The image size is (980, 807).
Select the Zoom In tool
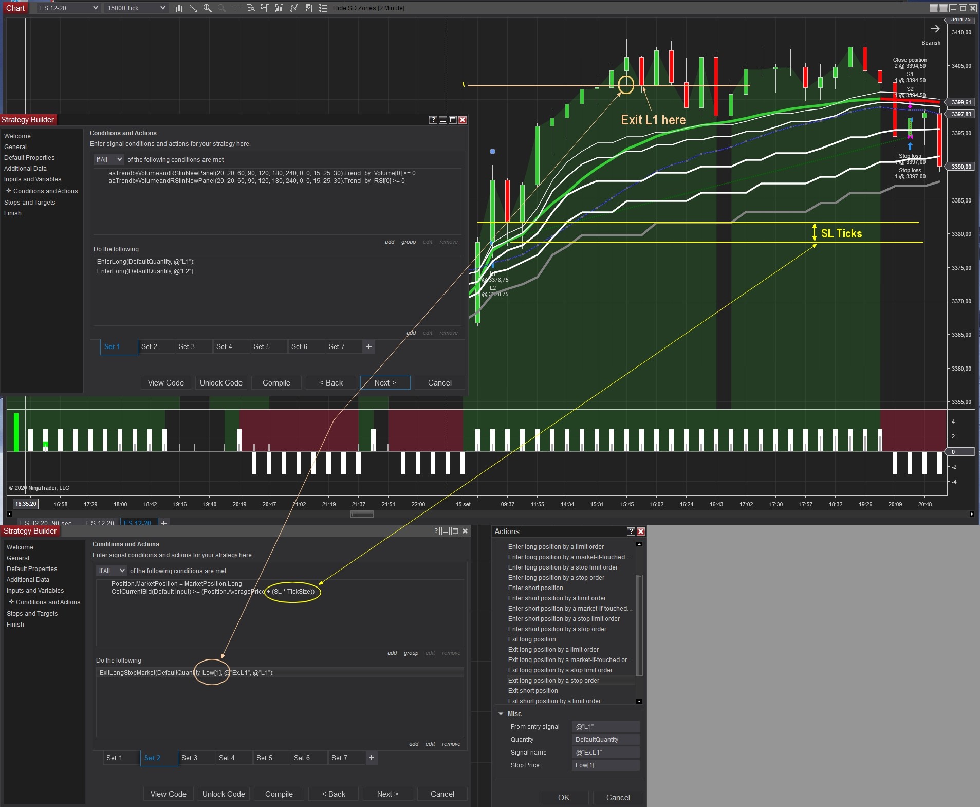[x=208, y=8]
